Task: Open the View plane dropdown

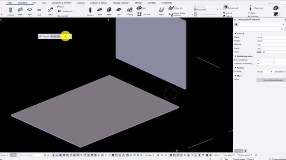Action: [229, 155]
